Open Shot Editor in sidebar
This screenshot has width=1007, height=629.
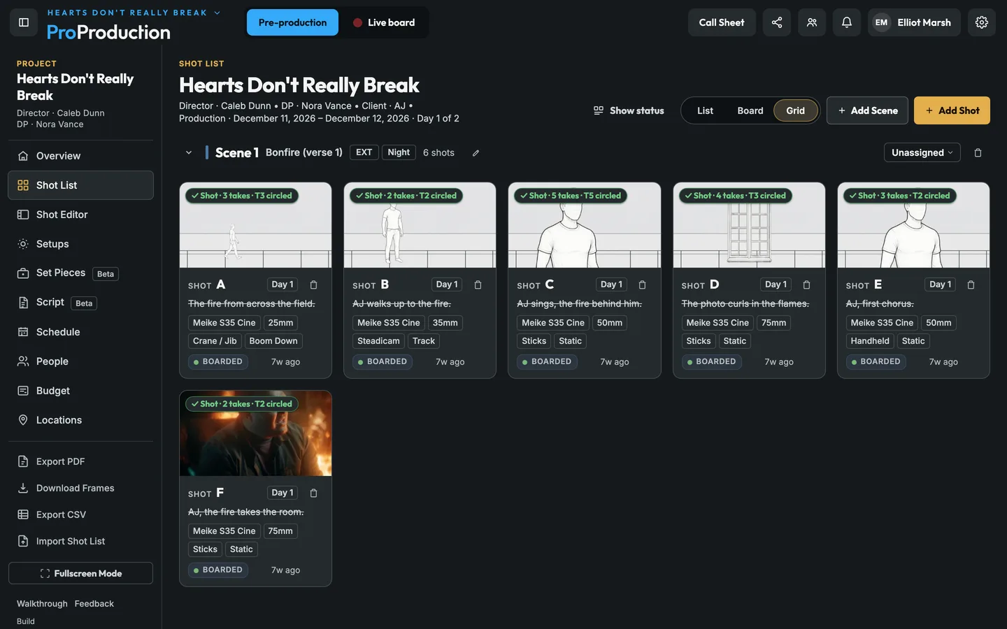tap(80, 215)
